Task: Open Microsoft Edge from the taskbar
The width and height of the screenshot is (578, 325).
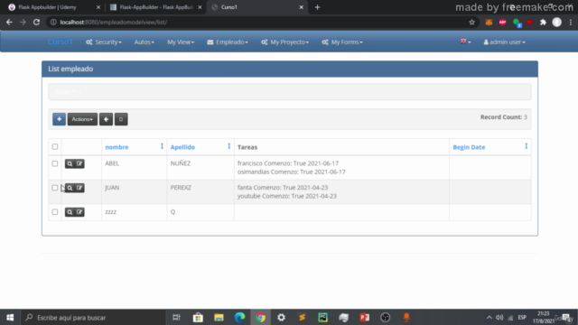Action: [x=239, y=317]
